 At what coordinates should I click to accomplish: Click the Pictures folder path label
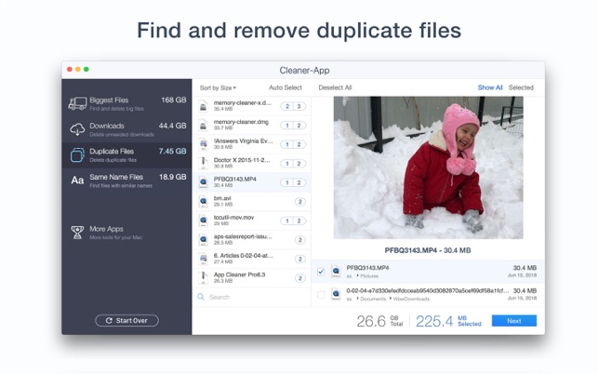coord(369,276)
